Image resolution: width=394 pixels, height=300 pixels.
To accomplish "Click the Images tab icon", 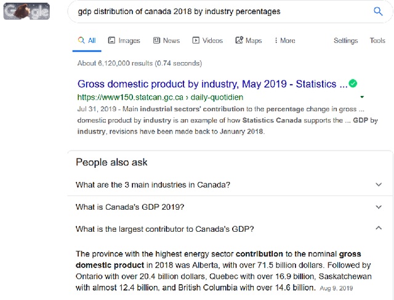I will (x=111, y=41).
